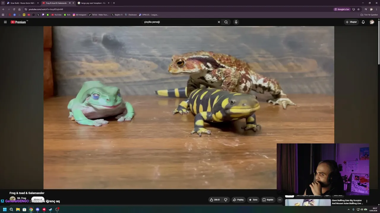Go forward in browser history
Screen dimensions: 380x213
pos(9,9)
